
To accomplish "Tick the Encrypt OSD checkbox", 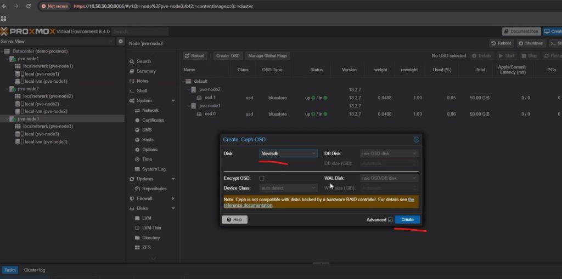I will 262,178.
